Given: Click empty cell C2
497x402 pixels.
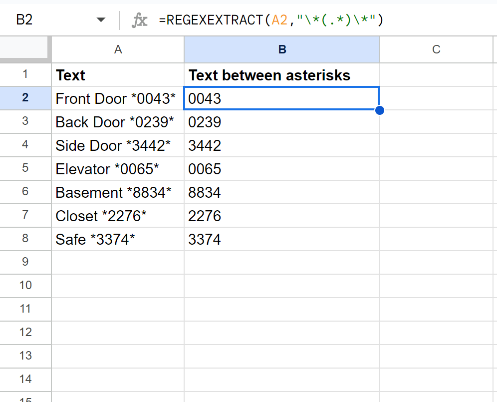Looking at the screenshot, I should pyautogui.click(x=436, y=98).
